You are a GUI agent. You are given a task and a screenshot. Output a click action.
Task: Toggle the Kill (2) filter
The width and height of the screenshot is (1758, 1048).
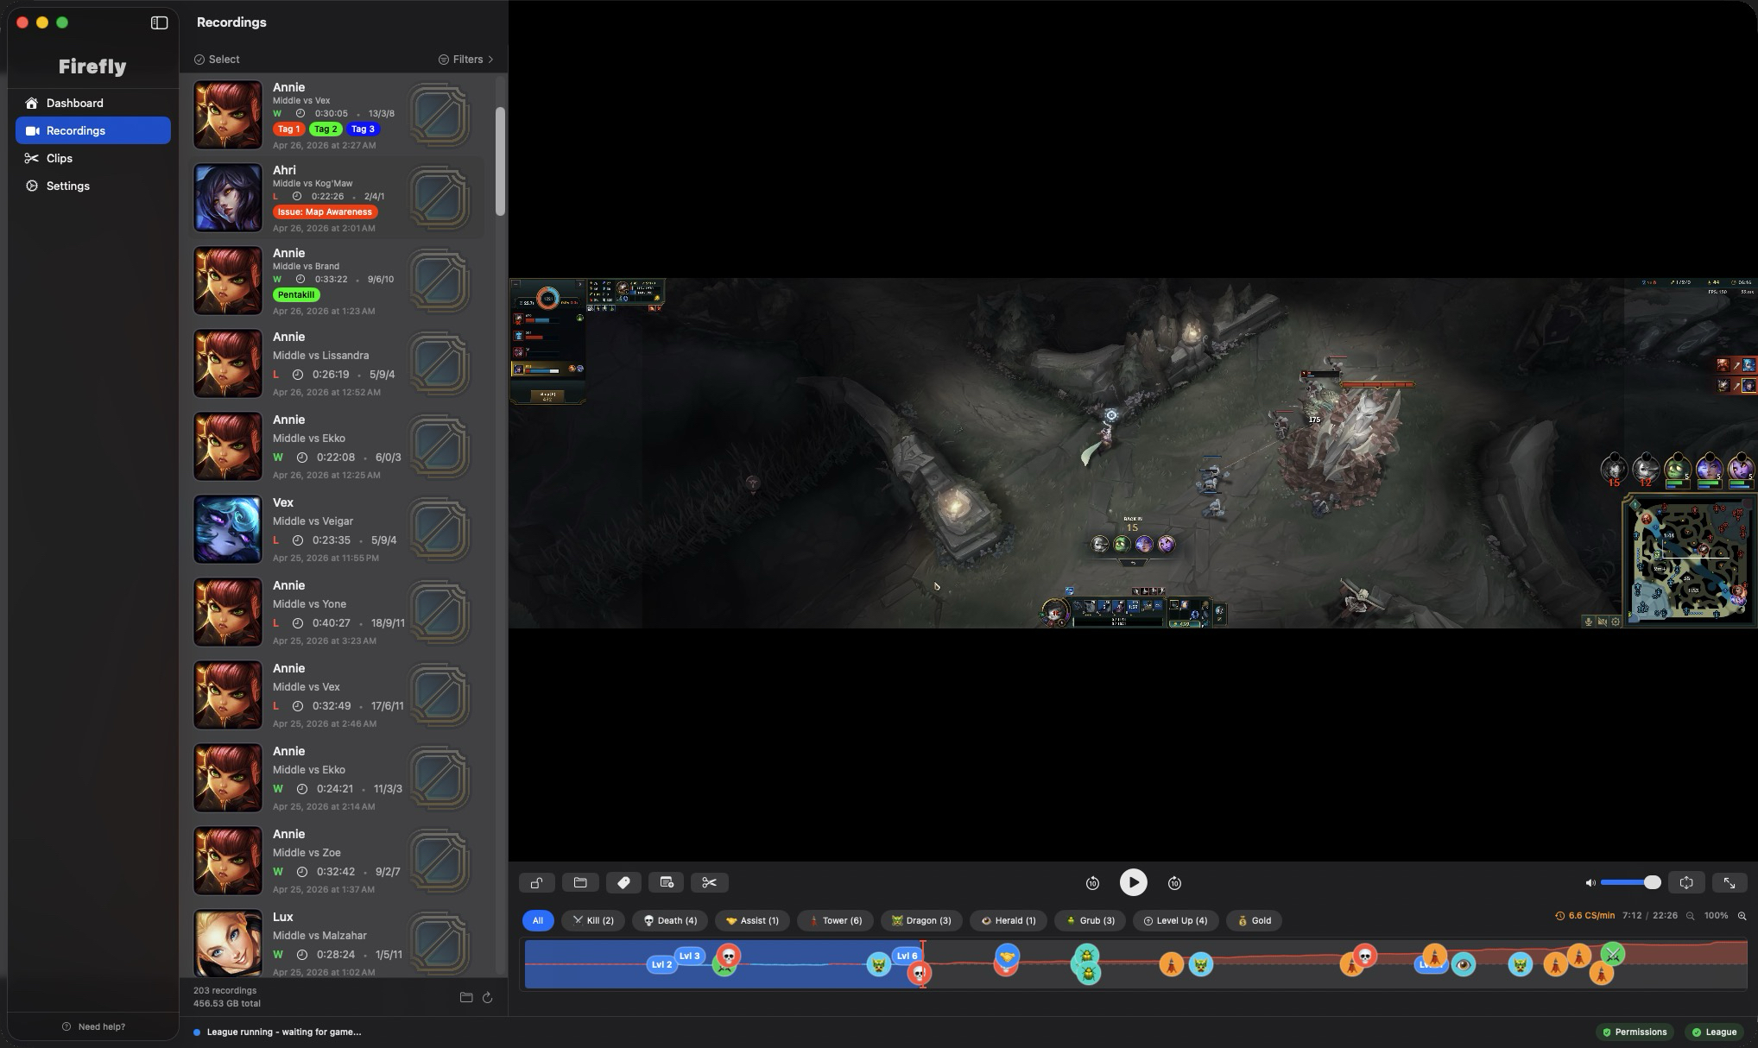[x=592, y=920]
